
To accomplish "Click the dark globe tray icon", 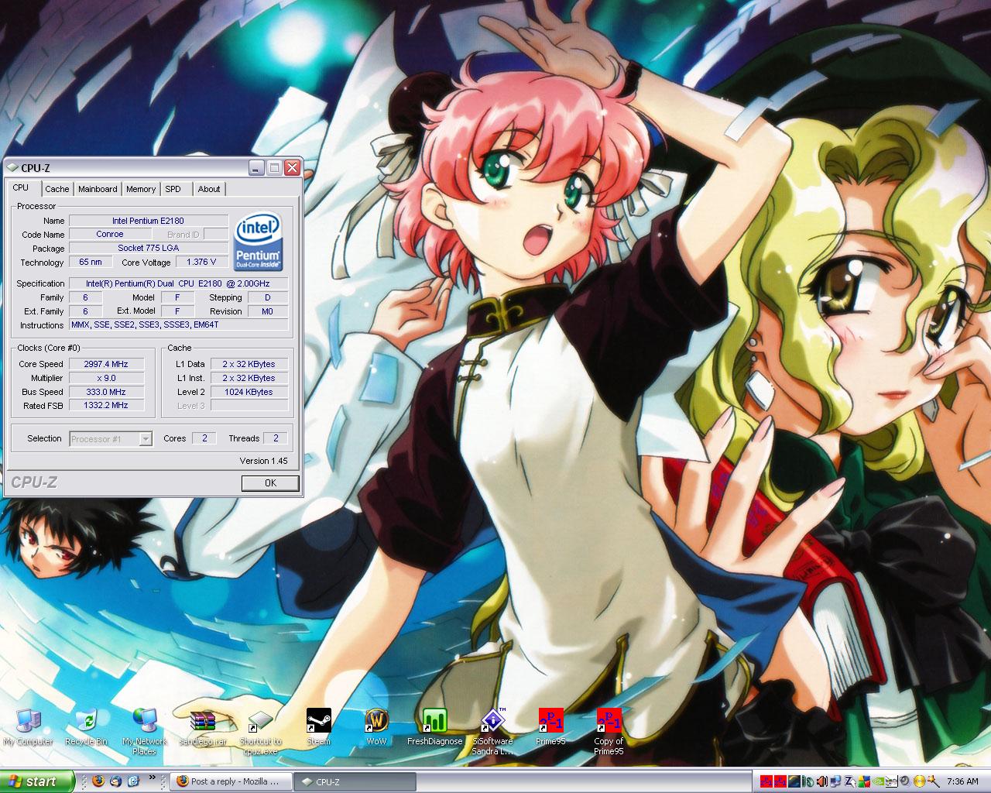I will click(794, 781).
